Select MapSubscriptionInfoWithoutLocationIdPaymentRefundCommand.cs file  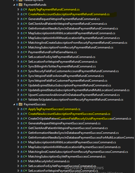coord(74,38)
